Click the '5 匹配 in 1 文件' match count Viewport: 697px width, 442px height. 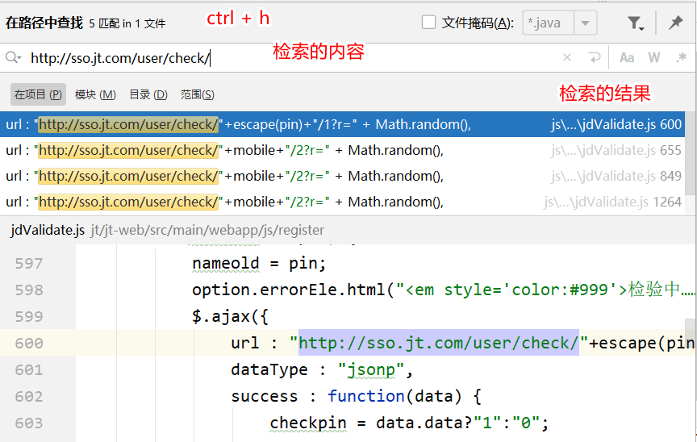[127, 23]
